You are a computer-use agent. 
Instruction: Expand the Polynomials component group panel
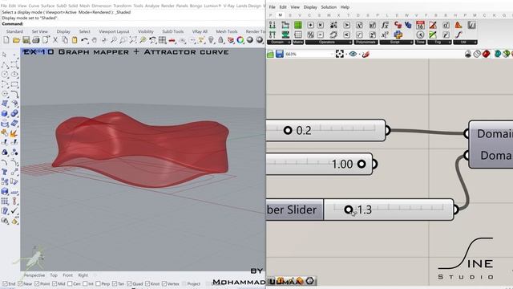[x=366, y=43]
